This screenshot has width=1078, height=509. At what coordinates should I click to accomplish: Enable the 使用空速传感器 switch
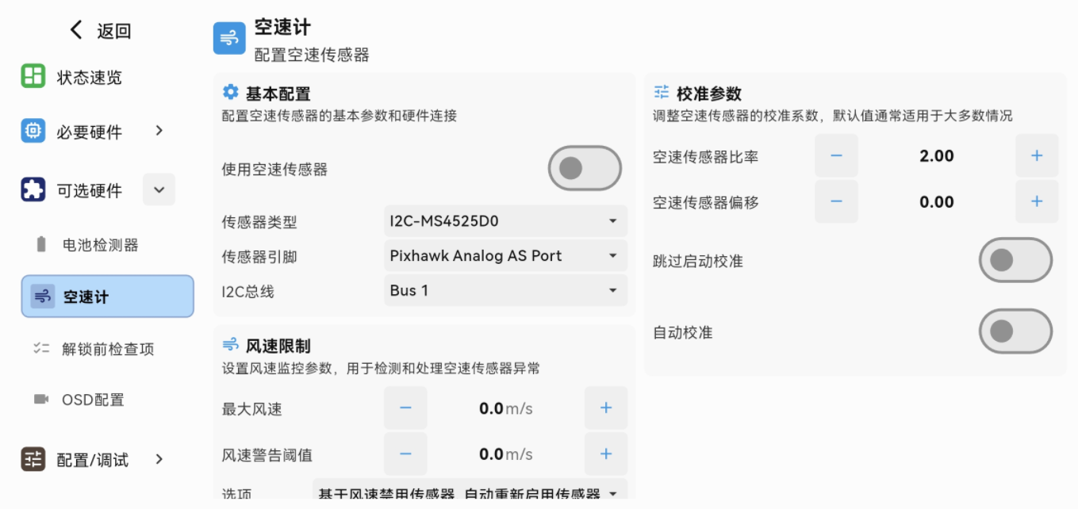[x=584, y=168]
